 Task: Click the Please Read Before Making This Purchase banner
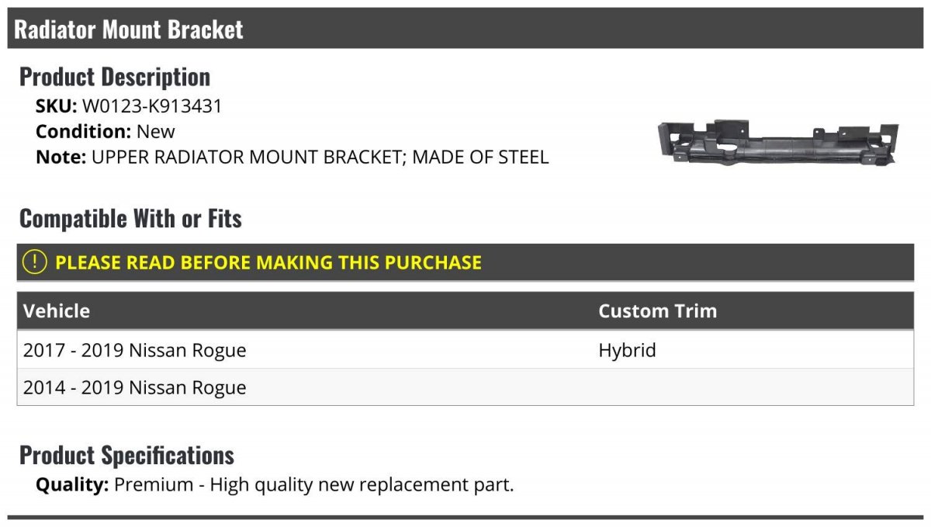[465, 262]
